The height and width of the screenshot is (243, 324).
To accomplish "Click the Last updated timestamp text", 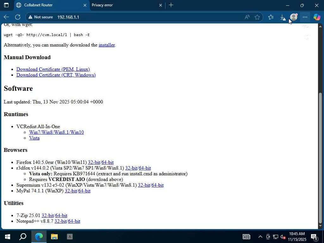I will 53,102.
